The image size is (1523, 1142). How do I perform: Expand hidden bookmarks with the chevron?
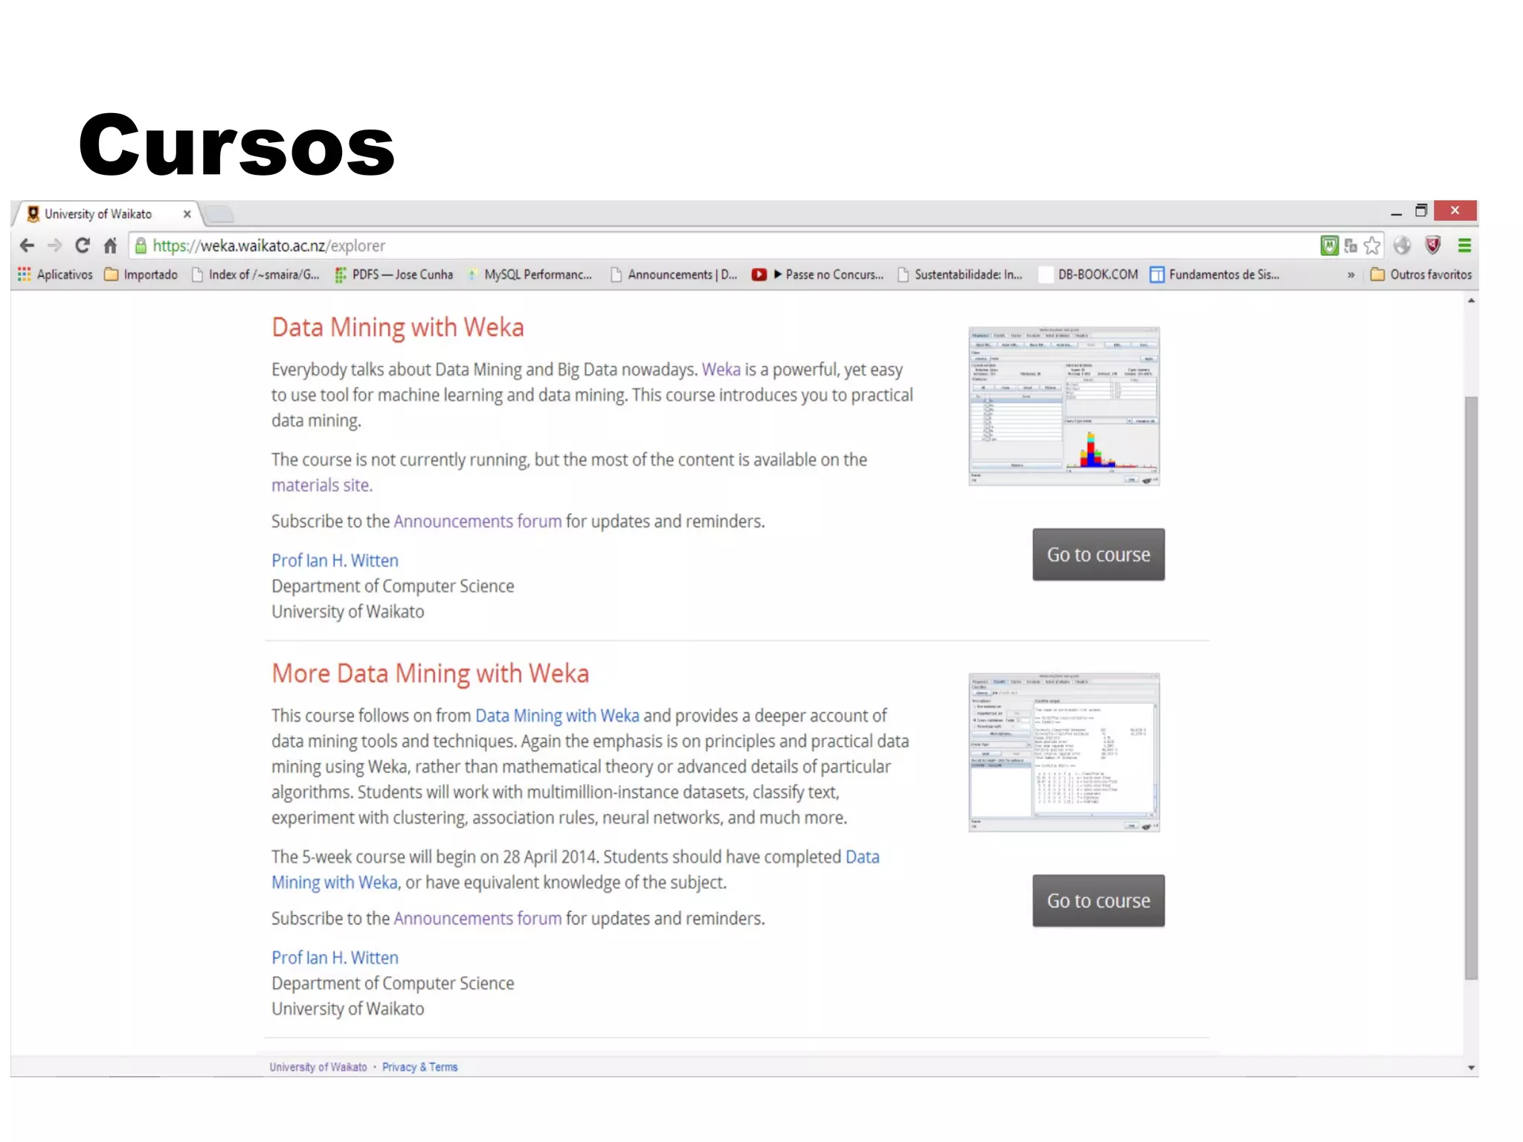click(x=1350, y=275)
